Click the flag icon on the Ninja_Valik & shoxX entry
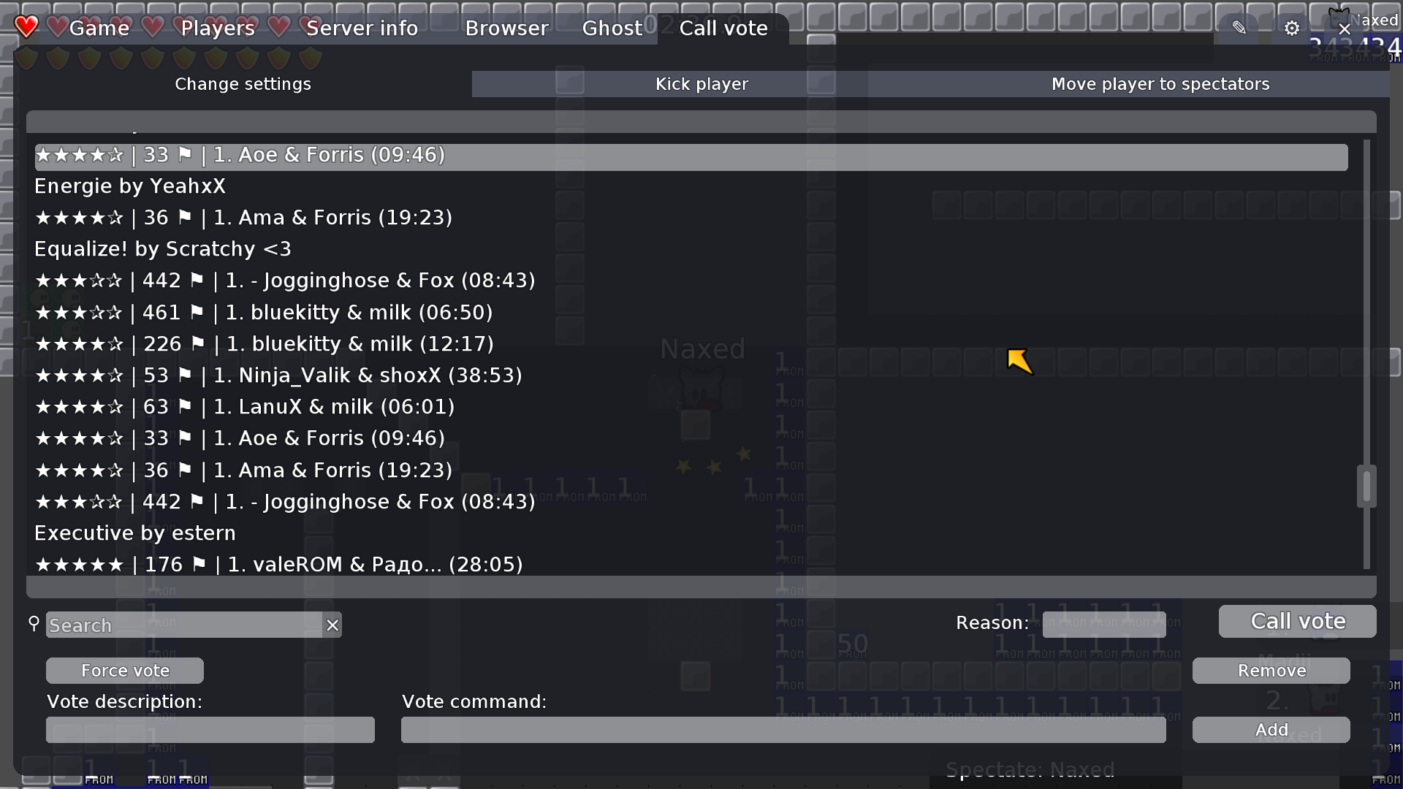The height and width of the screenshot is (789, 1403). (x=184, y=375)
